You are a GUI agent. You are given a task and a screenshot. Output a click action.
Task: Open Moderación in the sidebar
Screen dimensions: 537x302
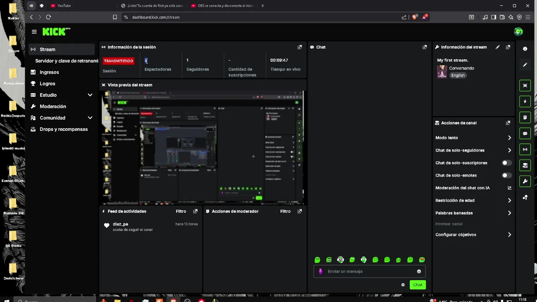click(52, 107)
